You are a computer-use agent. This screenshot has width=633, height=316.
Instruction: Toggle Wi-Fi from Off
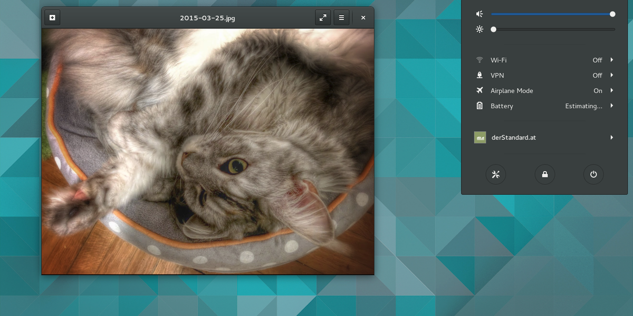(597, 60)
